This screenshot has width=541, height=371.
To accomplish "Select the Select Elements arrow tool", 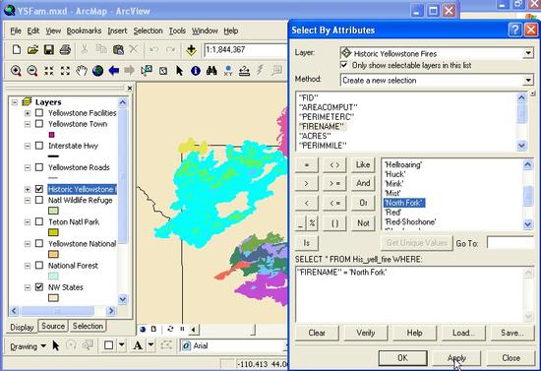I will pos(179,71).
